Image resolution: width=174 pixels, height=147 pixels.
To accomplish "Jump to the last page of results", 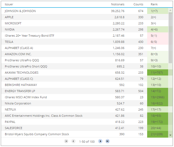I will [x=107, y=141].
